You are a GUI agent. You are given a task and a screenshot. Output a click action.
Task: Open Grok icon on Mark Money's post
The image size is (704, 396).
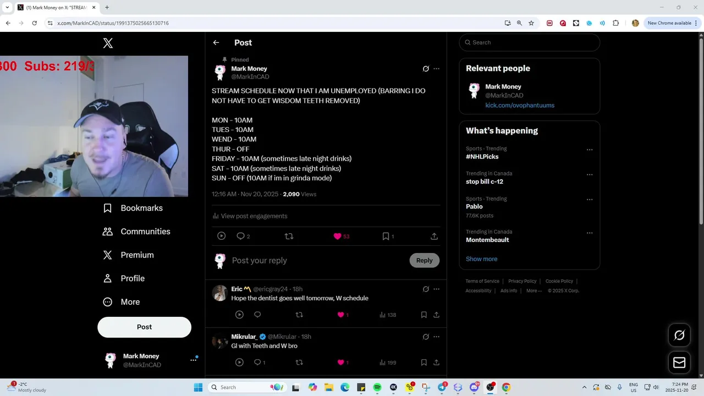(426, 69)
